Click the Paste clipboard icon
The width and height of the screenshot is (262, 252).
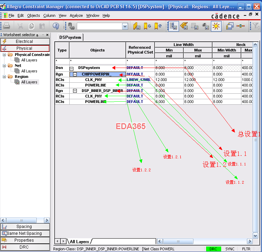click(x=42, y=26)
